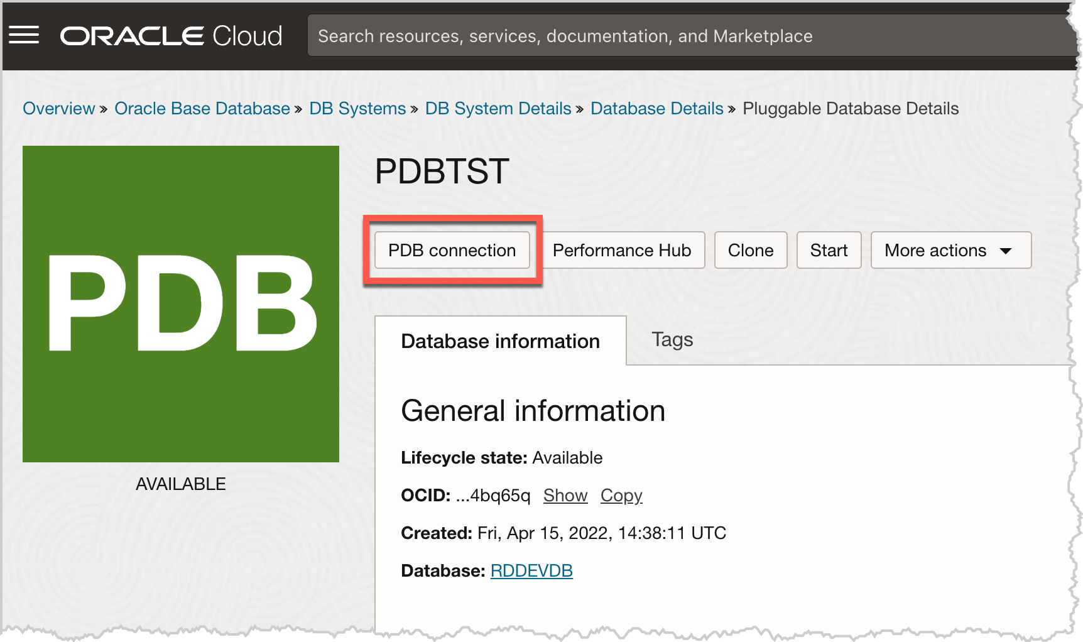Click the Oracle Cloud logo
Image resolution: width=1083 pixels, height=642 pixels.
click(x=171, y=36)
